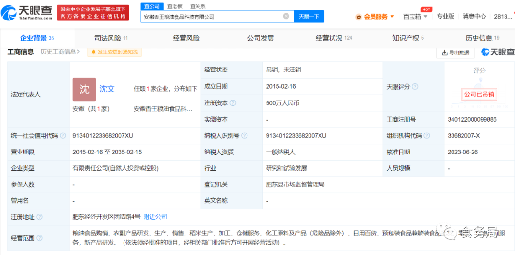The image size is (515, 255).
Task: Click the 经营状态 value 吊销，未注销
Action: pyautogui.click(x=284, y=70)
